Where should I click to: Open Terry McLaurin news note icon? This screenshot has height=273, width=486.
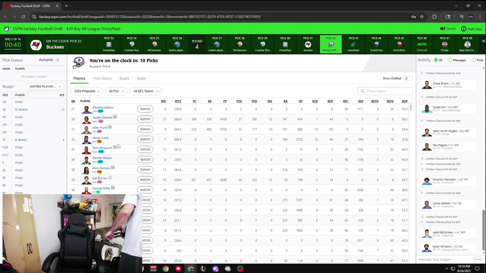coord(115,147)
